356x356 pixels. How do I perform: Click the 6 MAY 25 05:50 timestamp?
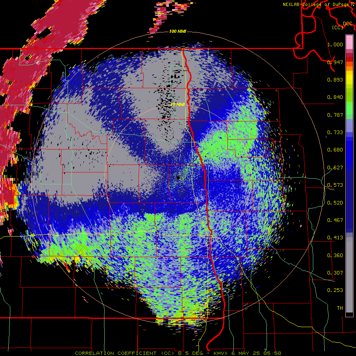pos(256,353)
